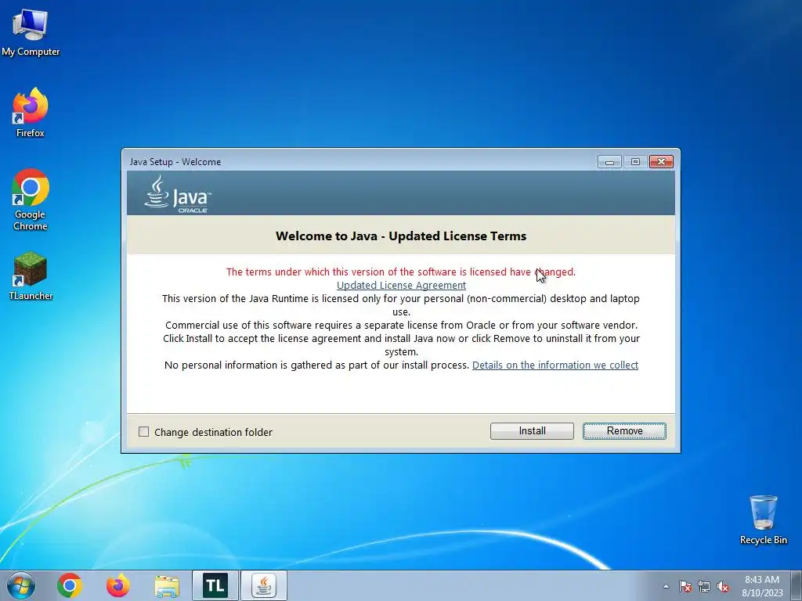The image size is (802, 601).
Task: Maximize the Java Setup window
Action: 635,161
